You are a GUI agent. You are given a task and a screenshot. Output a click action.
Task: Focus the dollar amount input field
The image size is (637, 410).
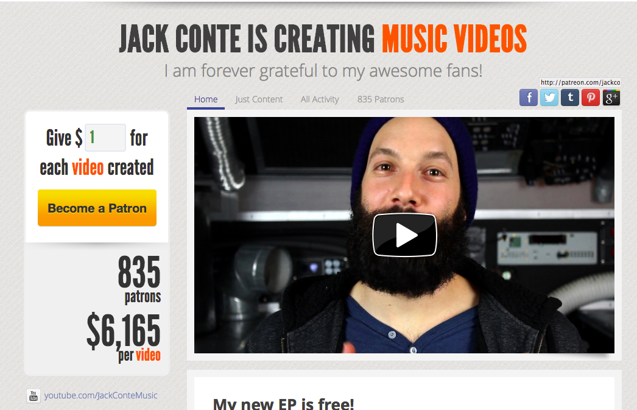(105, 137)
